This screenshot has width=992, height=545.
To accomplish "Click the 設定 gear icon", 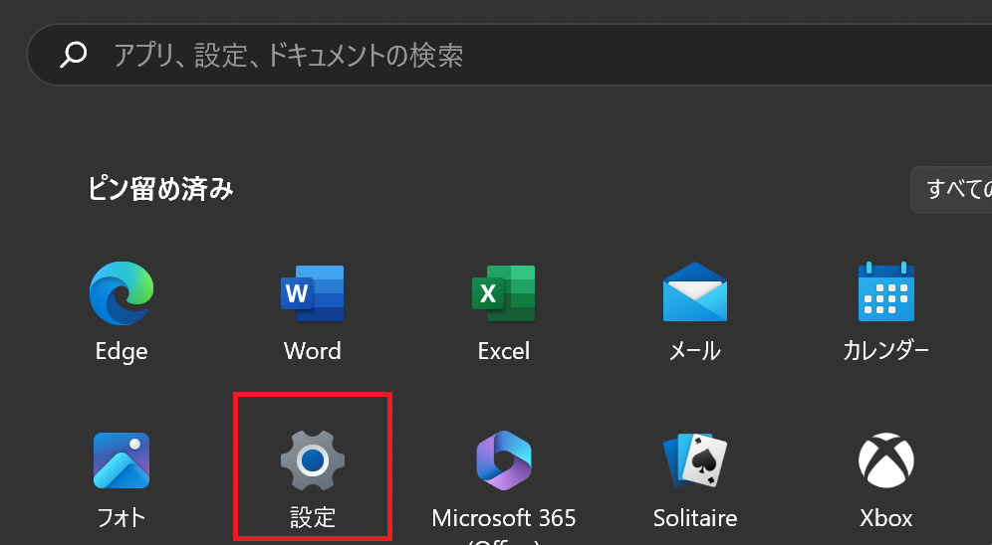I will pyautogui.click(x=312, y=459).
